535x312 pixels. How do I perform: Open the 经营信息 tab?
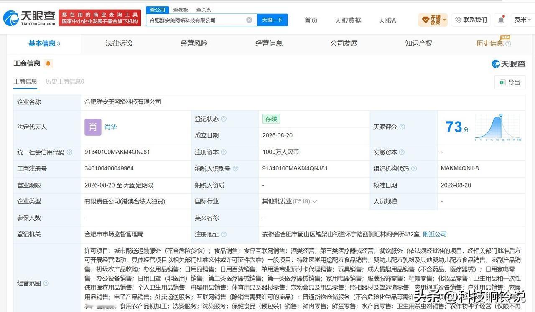(x=269, y=43)
